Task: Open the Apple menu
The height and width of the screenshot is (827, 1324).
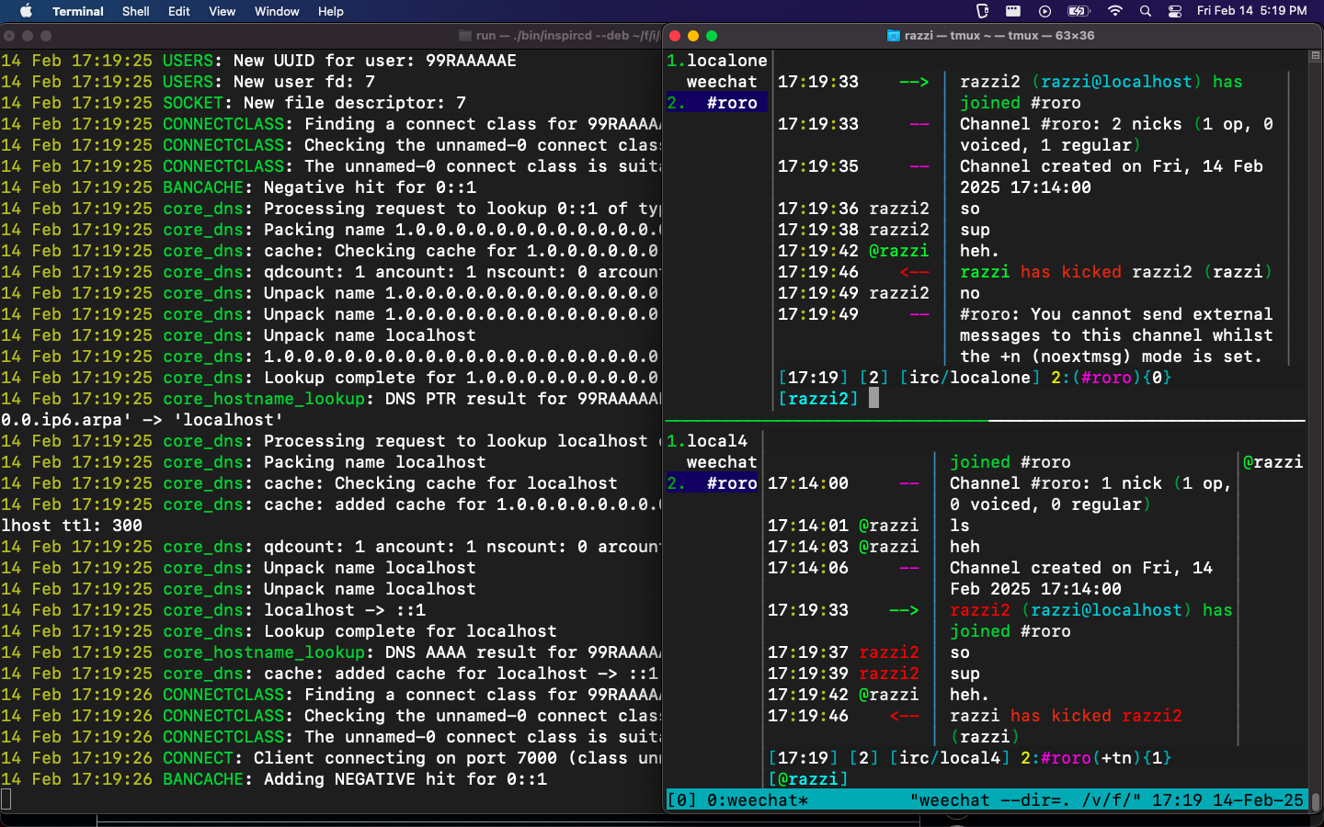Action: tap(26, 11)
